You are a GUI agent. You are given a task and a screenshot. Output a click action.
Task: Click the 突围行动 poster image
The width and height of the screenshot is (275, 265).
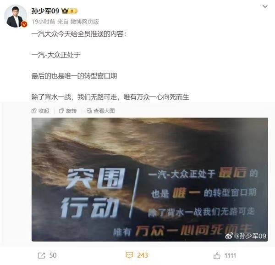[x=149, y=180]
